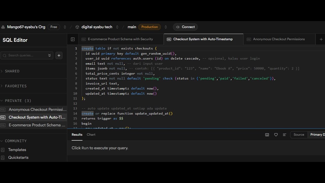Open Templates in Community section
The image size is (325, 183).
click(17, 150)
